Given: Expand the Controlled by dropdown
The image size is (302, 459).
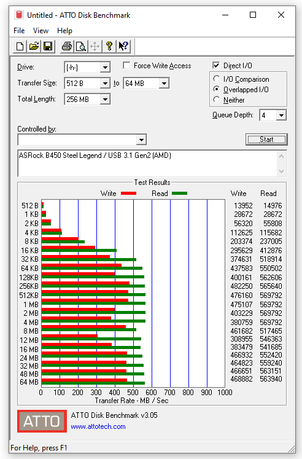Looking at the screenshot, I should point(142,140).
